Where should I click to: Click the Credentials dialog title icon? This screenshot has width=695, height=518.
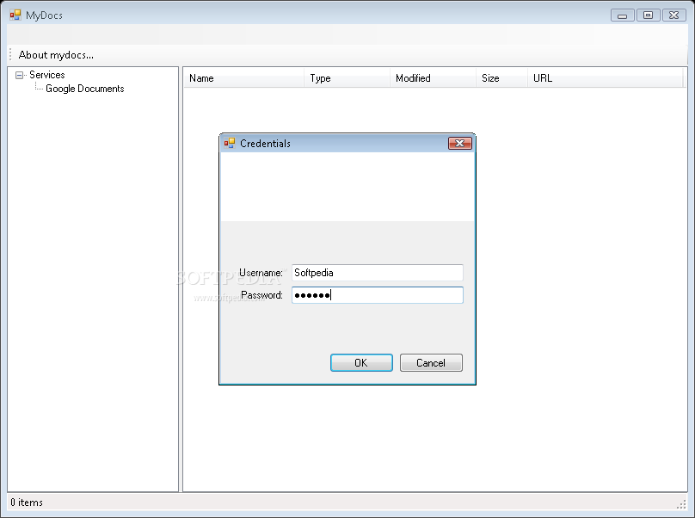click(230, 143)
